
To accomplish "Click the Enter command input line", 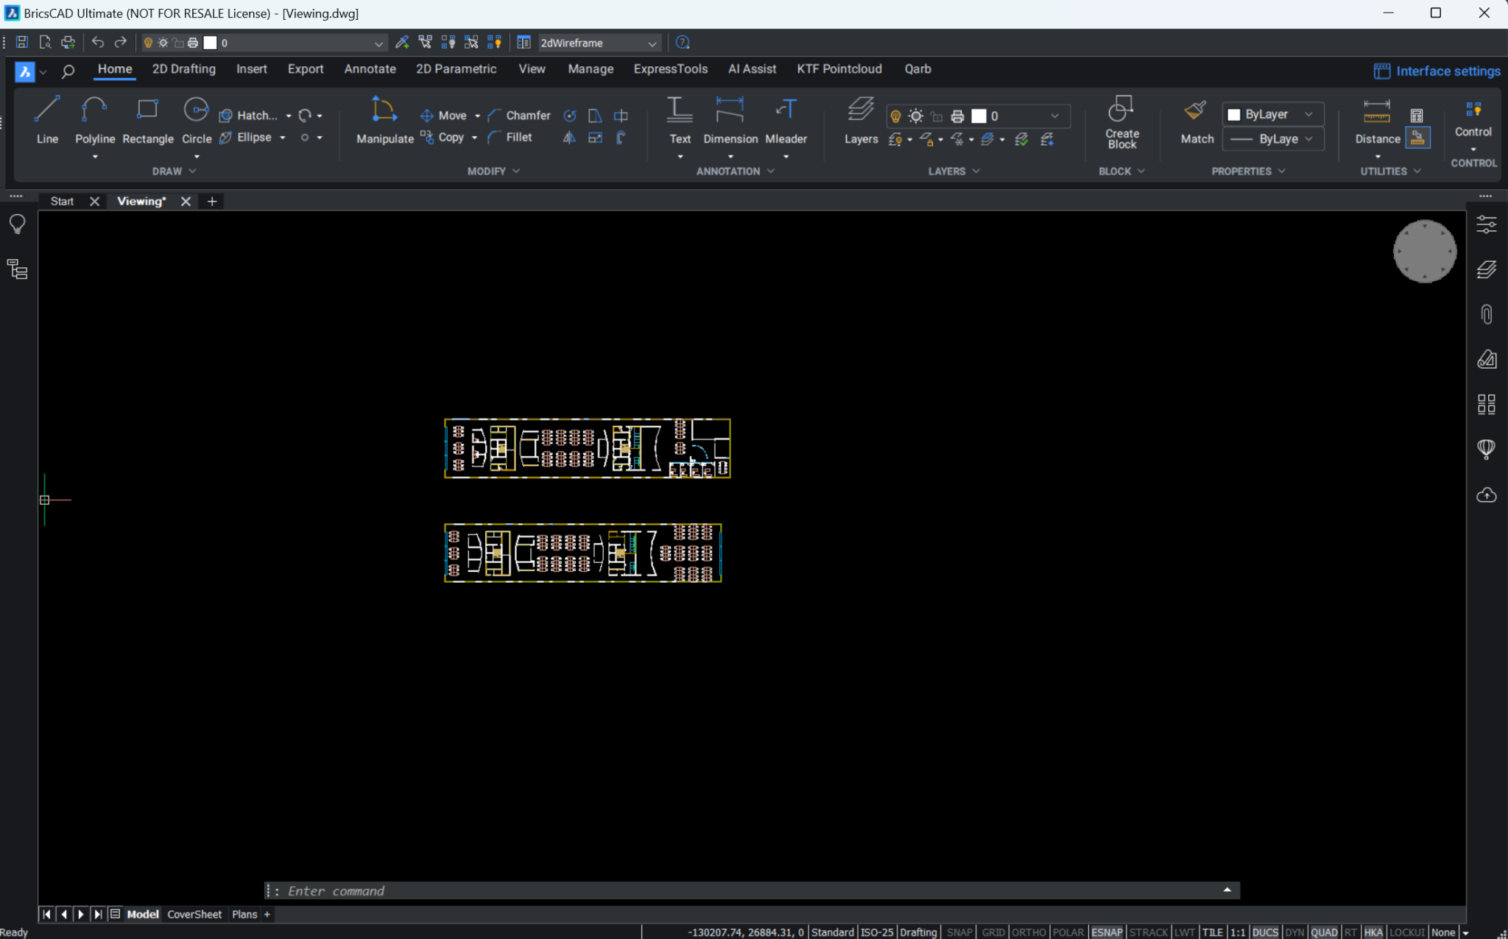I will point(751,890).
